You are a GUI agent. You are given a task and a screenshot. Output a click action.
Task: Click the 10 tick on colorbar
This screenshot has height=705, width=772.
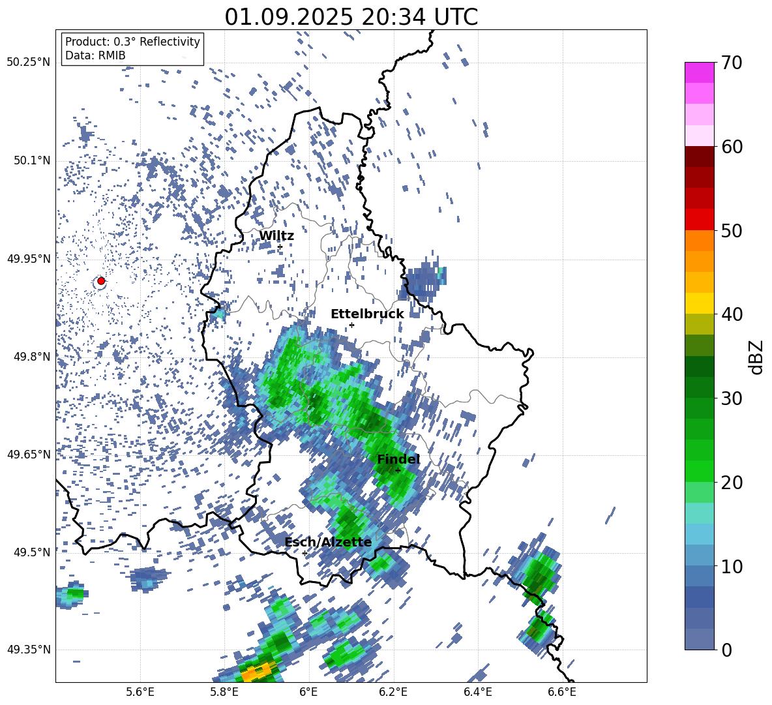[732, 566]
